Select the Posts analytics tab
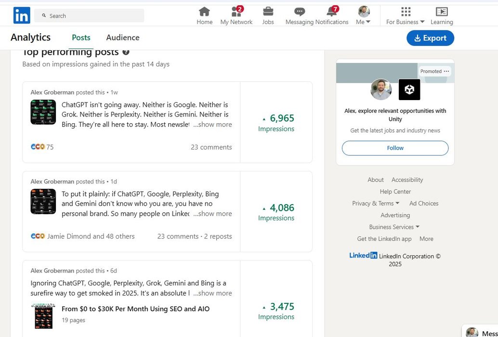This screenshot has height=337, width=498. [81, 38]
